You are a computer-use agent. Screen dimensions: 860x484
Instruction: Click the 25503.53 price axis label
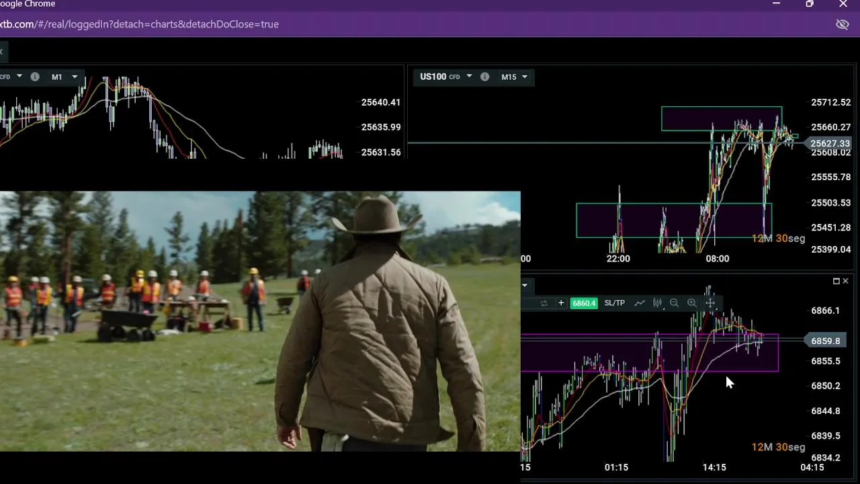tap(831, 202)
